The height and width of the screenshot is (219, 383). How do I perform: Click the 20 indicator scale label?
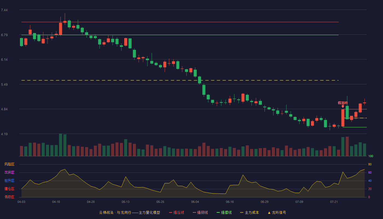[370, 189]
